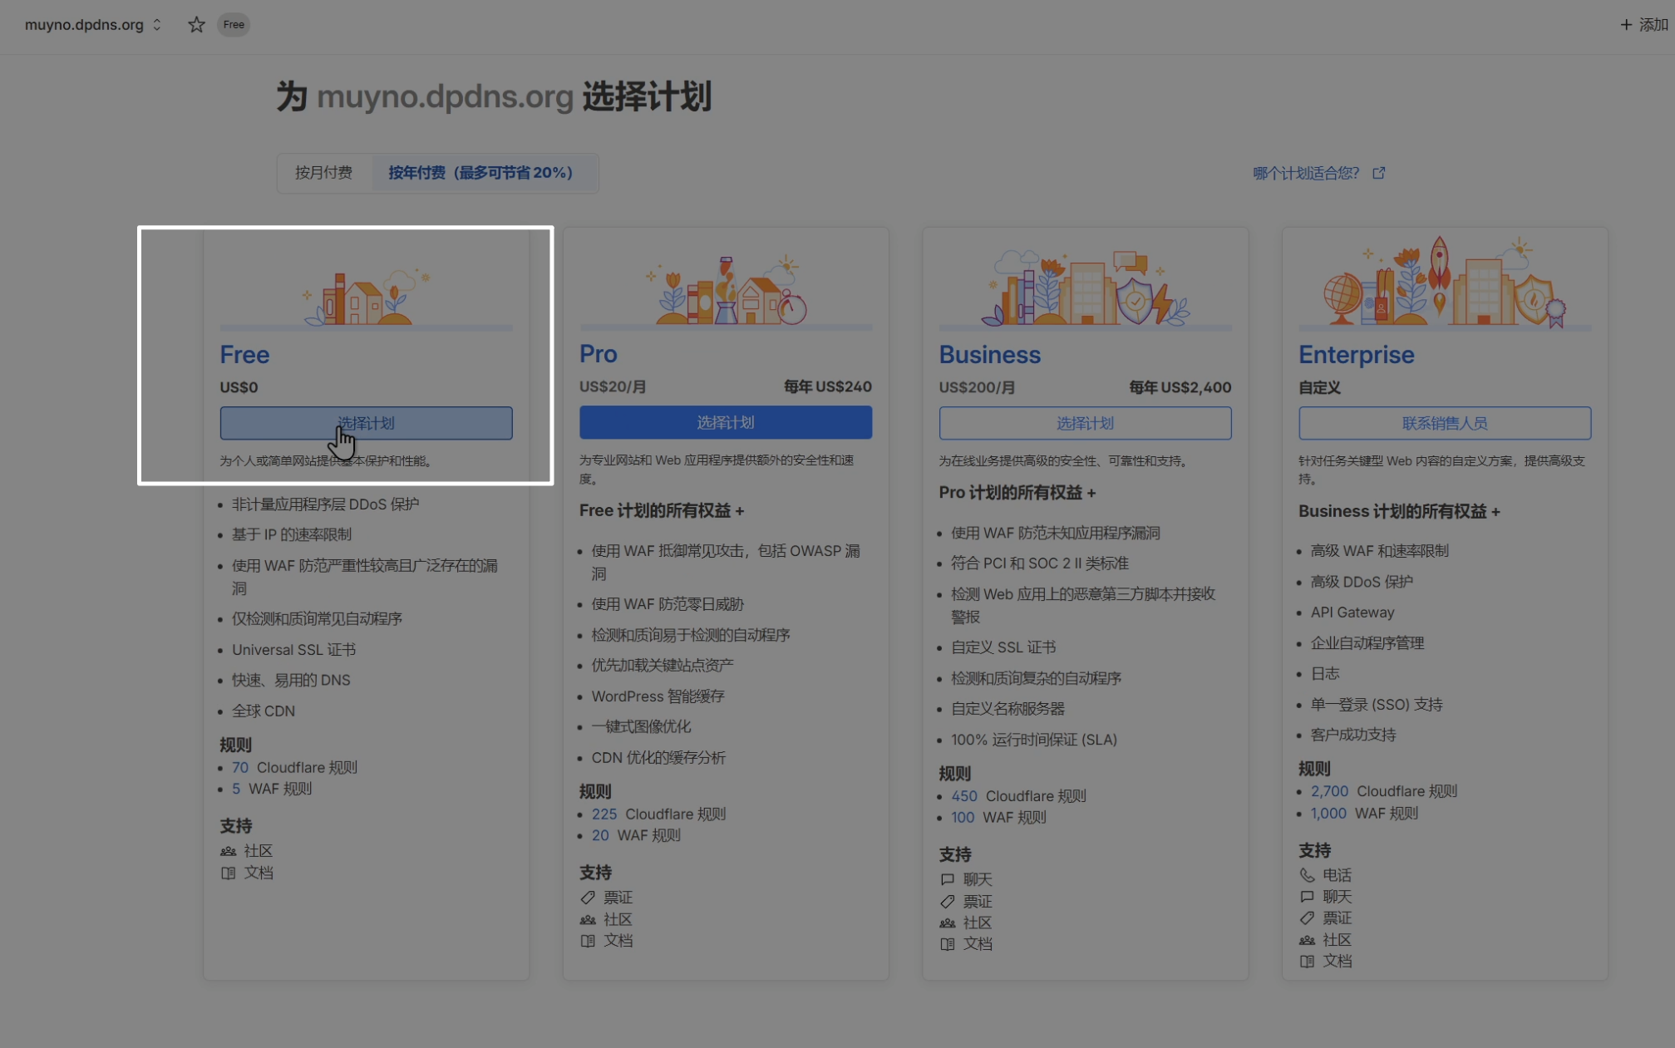Choose the Business plan button

(x=1085, y=423)
